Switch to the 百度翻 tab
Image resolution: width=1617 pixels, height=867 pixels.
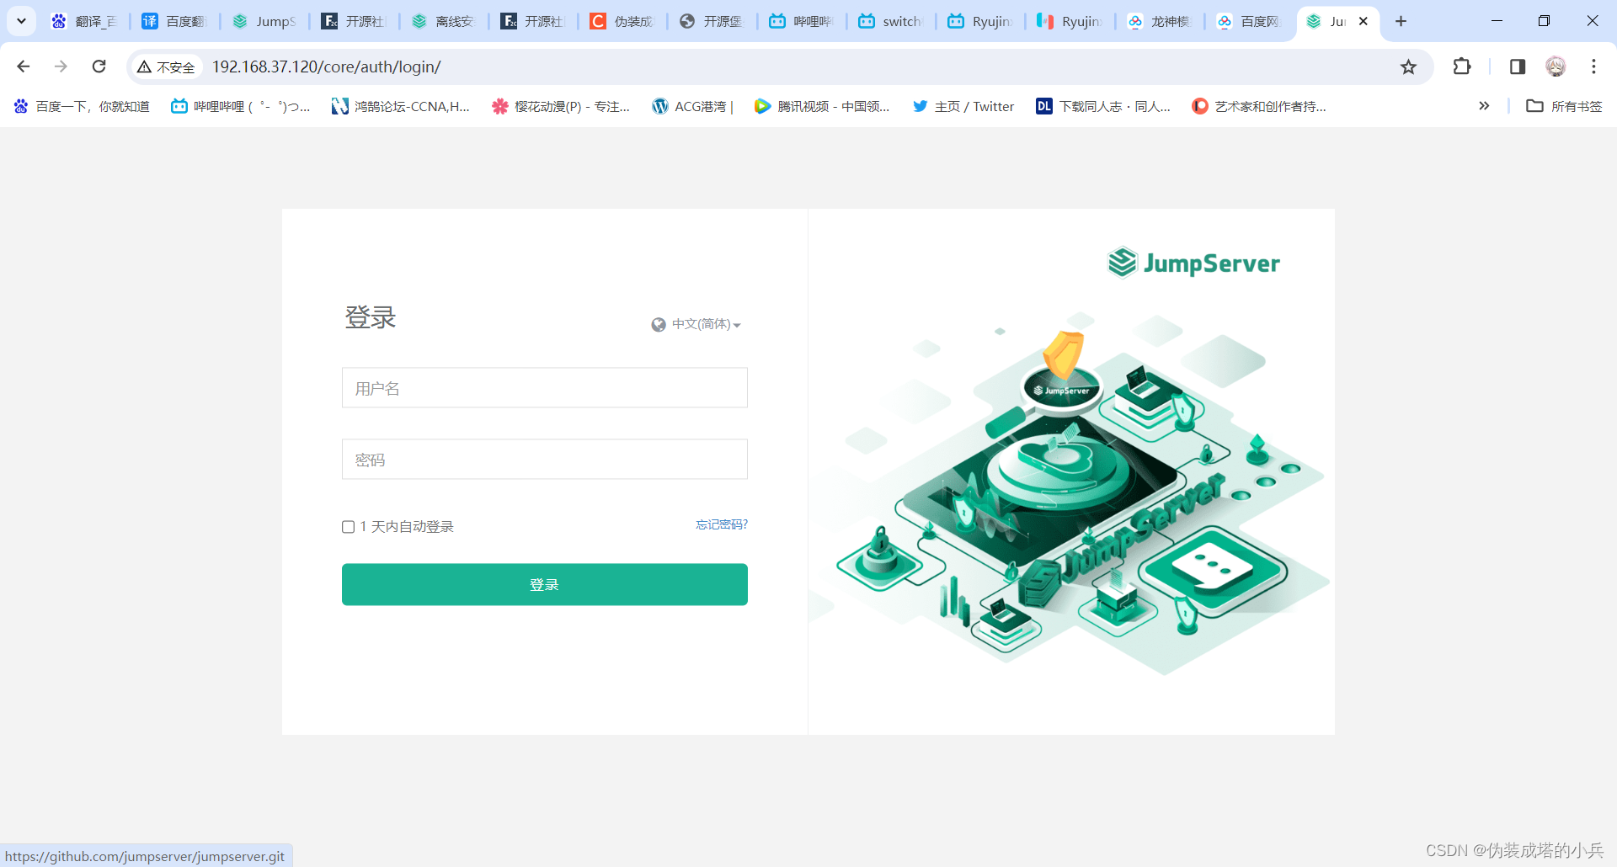tap(174, 21)
